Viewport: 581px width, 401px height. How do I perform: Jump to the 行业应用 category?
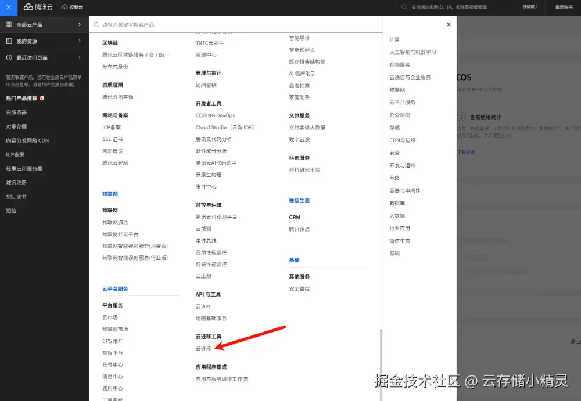(400, 229)
